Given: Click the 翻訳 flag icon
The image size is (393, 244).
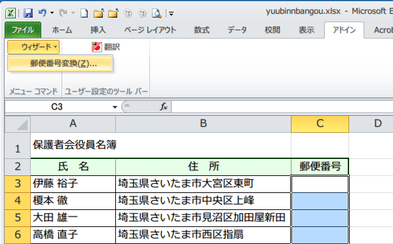Looking at the screenshot, I should click(x=97, y=47).
